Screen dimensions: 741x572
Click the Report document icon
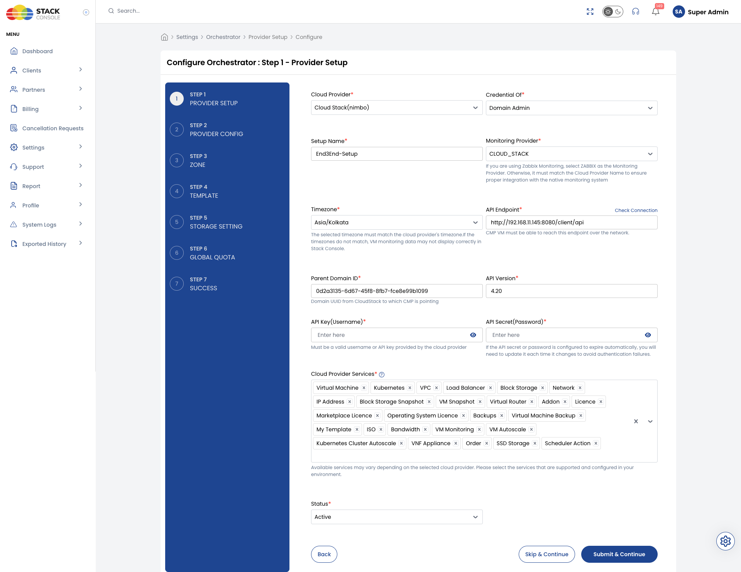tap(14, 186)
